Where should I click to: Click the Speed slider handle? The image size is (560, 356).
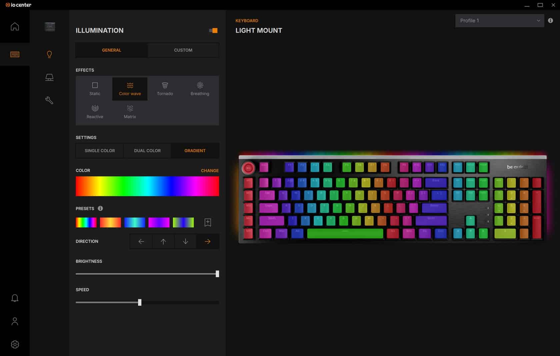point(140,303)
